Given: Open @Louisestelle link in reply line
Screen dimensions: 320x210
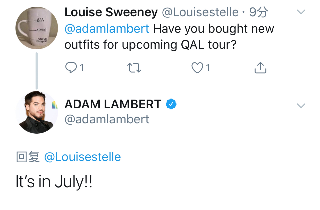Looking at the screenshot, I should click(x=82, y=157).
